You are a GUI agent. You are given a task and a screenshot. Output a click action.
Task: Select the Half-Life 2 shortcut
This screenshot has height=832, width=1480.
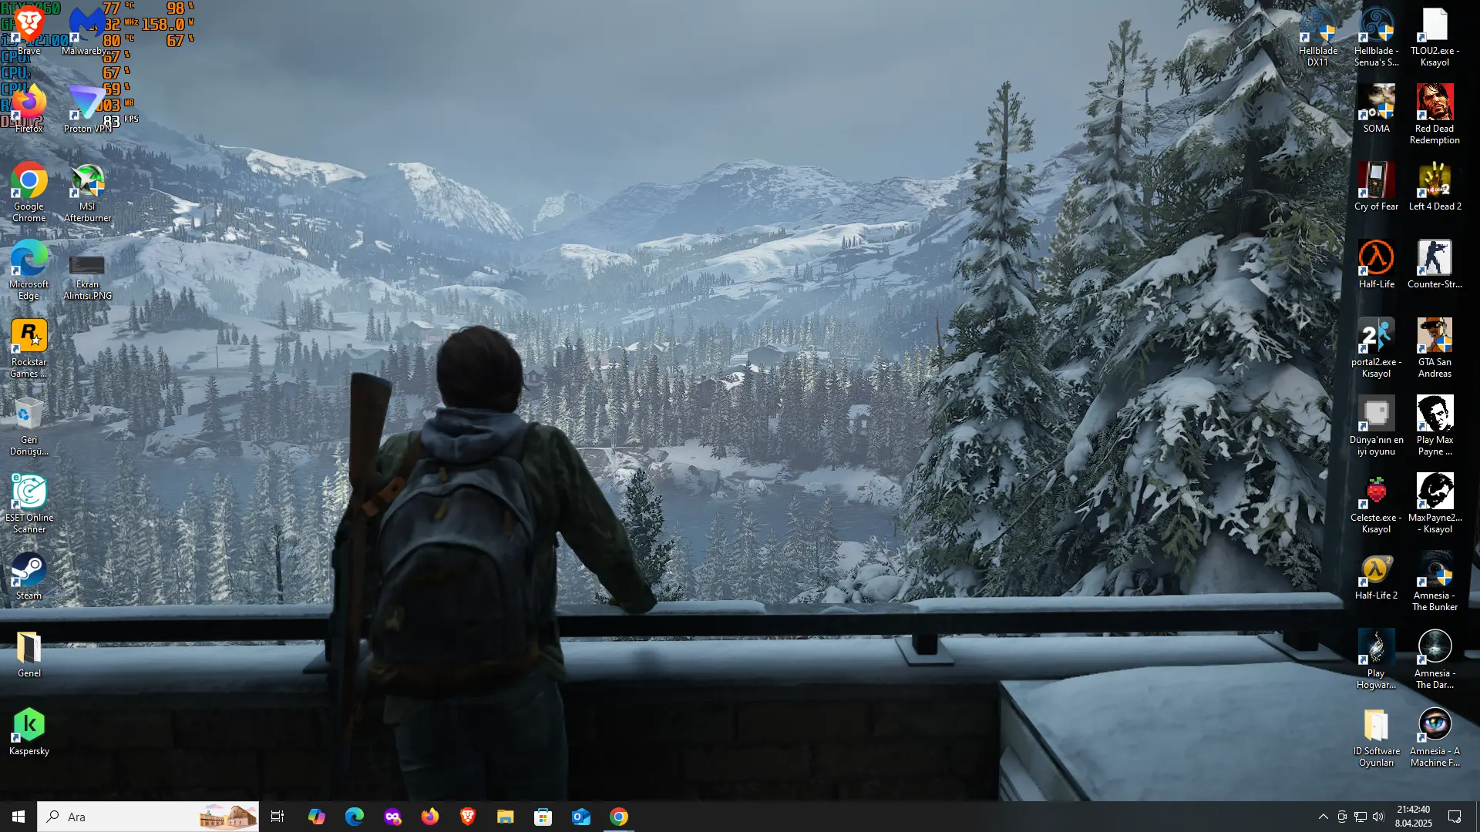point(1376,575)
